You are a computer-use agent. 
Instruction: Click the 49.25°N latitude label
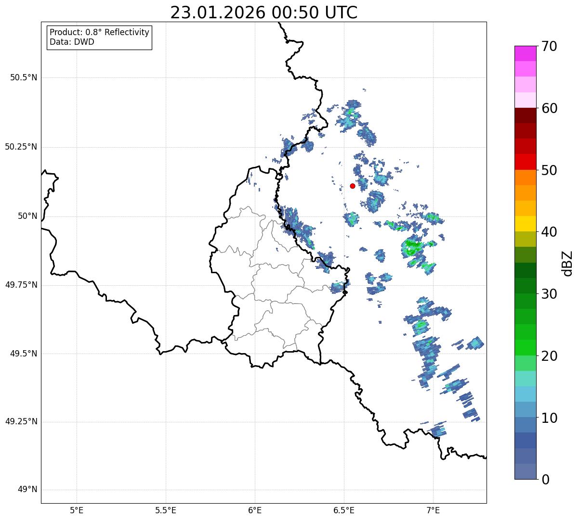click(x=21, y=421)
